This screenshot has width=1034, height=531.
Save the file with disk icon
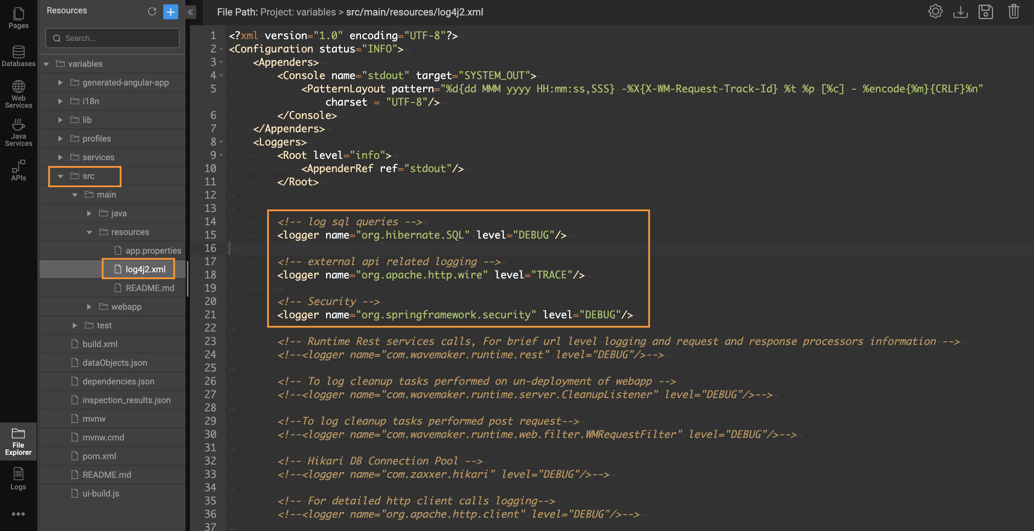click(985, 11)
